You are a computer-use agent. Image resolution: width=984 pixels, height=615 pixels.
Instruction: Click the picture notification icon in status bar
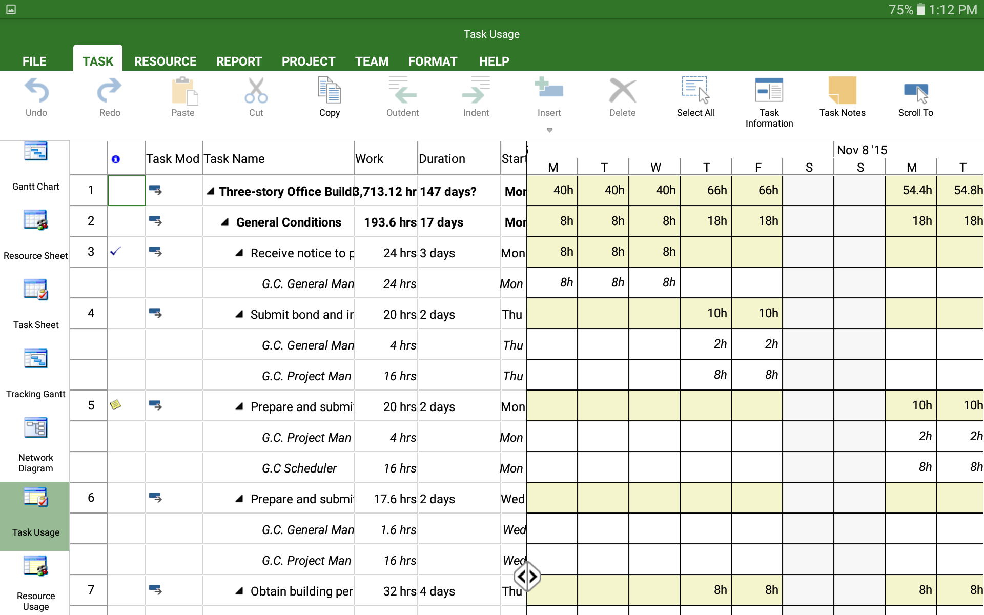tap(11, 9)
